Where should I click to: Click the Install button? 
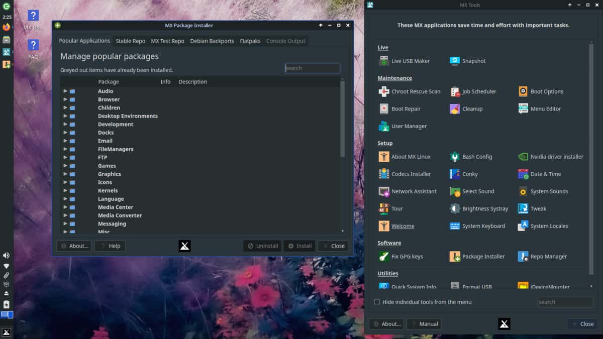click(299, 246)
